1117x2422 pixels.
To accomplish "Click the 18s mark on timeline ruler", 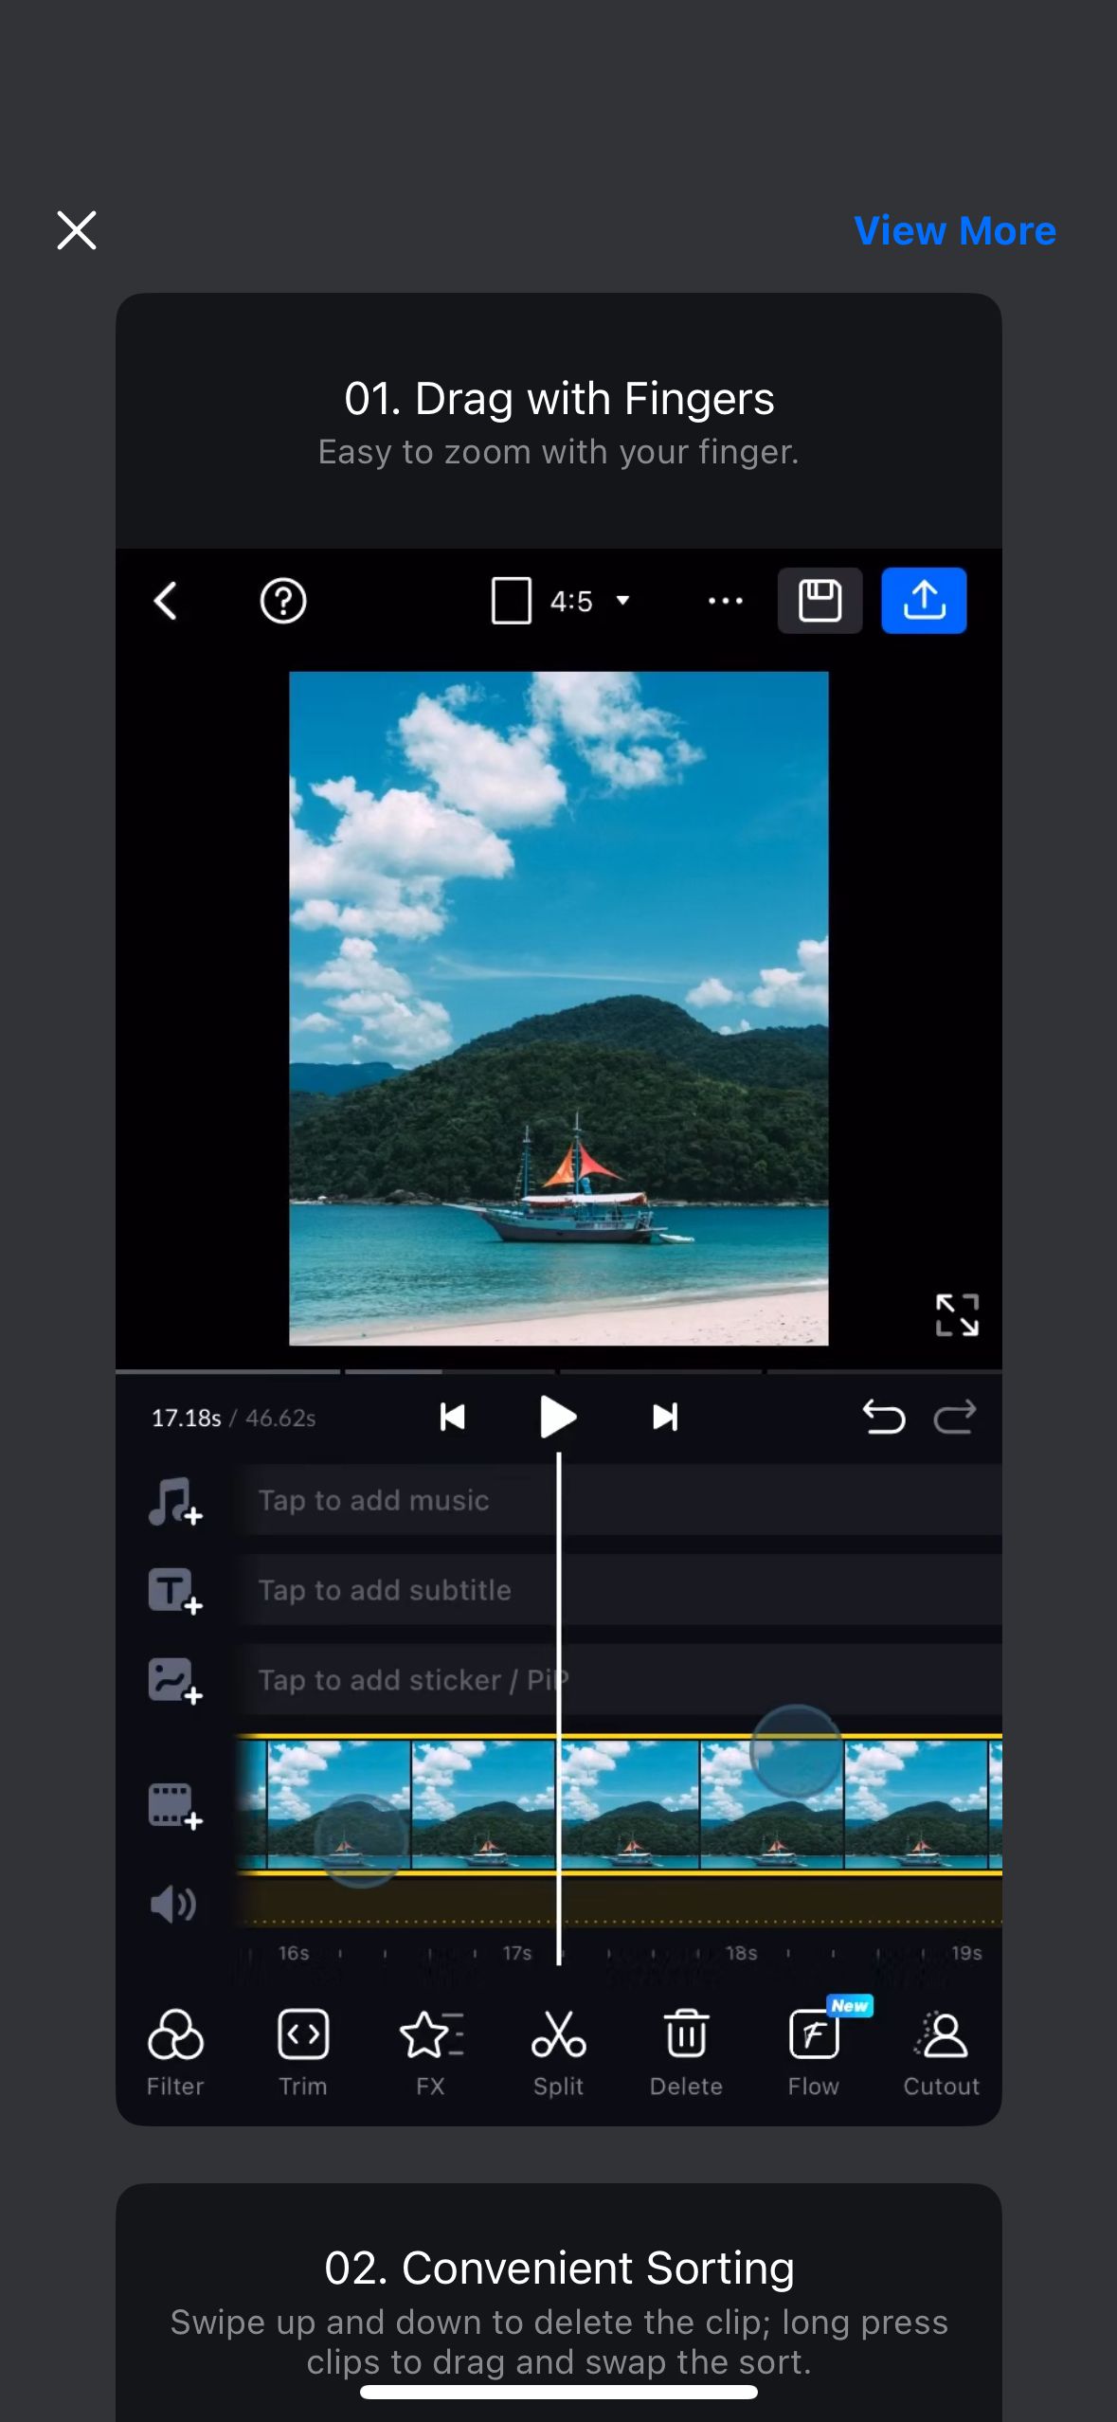I will click(x=741, y=1953).
